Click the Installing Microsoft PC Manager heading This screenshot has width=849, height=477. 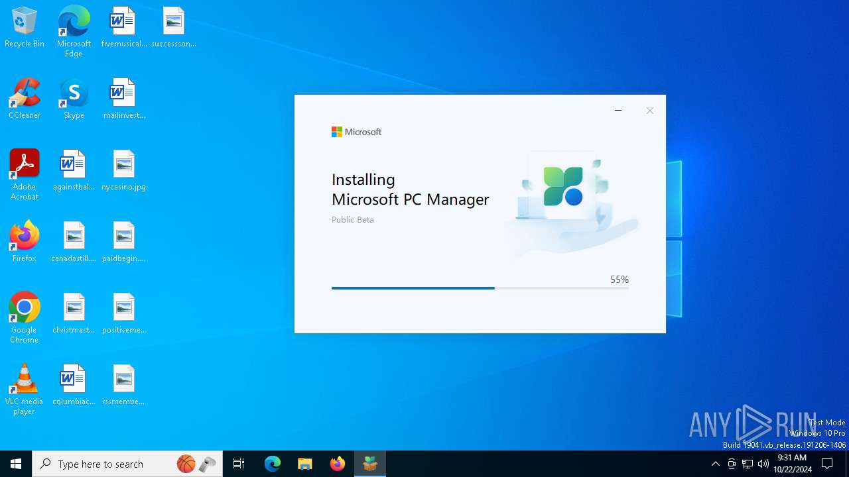411,189
